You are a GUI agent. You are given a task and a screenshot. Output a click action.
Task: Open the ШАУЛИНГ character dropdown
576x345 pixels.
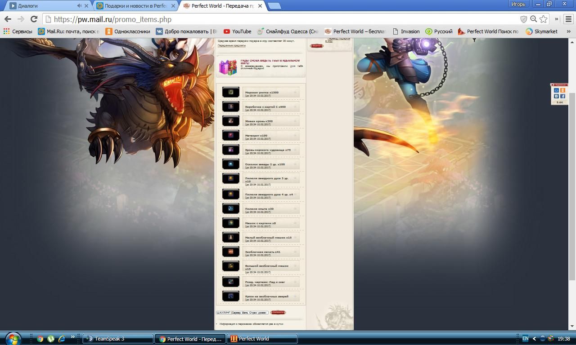[x=242, y=313]
